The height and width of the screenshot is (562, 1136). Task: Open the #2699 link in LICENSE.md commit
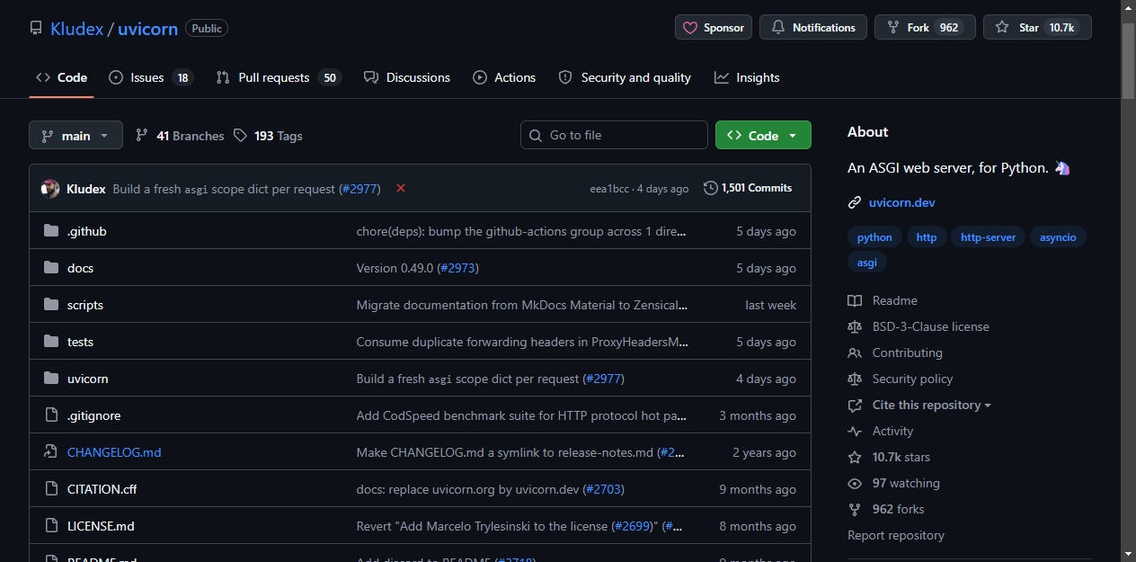633,526
